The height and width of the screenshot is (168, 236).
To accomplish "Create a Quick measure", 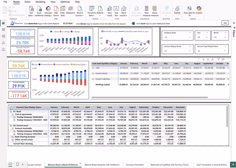I will pyautogui.click(x=155, y=11).
